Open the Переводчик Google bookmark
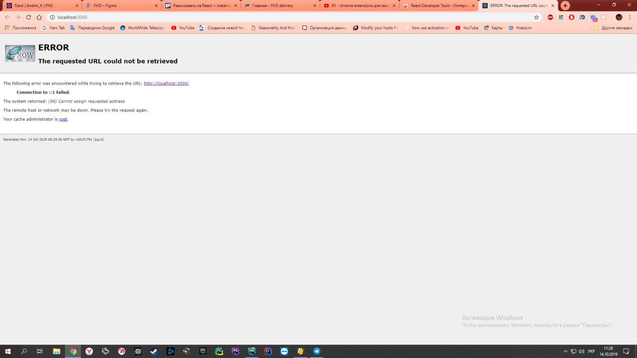The image size is (637, 358). click(93, 28)
